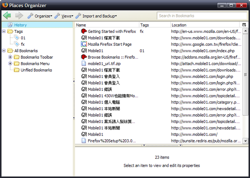Select the fx tag
The image size is (250, 178).
(x=23, y=44)
